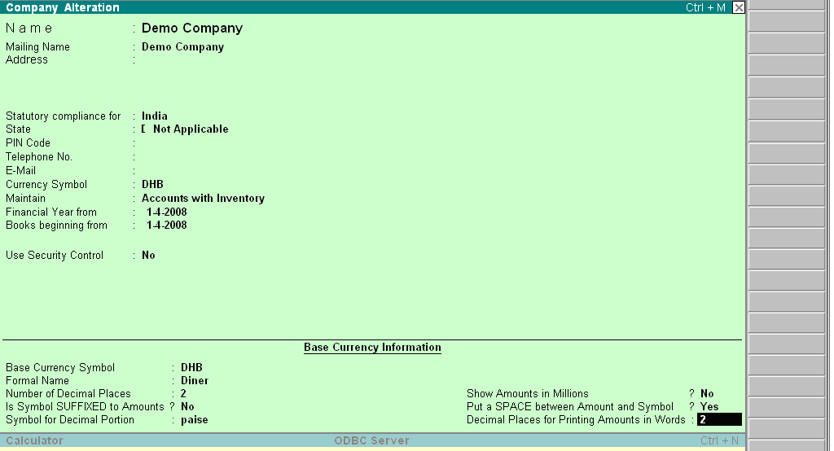Click the Ctrl + N shortcut label
The height and width of the screenshot is (451, 834).
[719, 440]
